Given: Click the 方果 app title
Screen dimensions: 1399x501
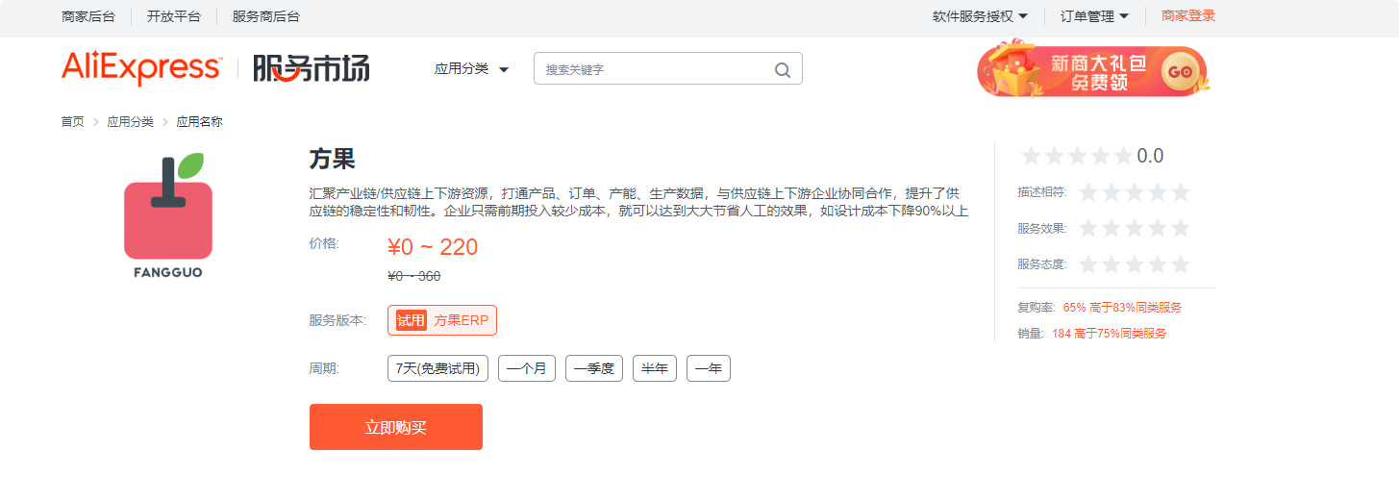Looking at the screenshot, I should point(333,160).
